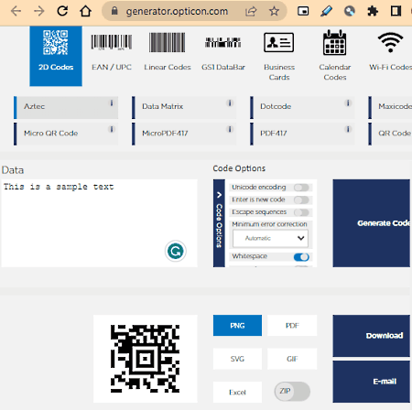
Task: Show info for Data Matrix code type
Action: (230, 103)
